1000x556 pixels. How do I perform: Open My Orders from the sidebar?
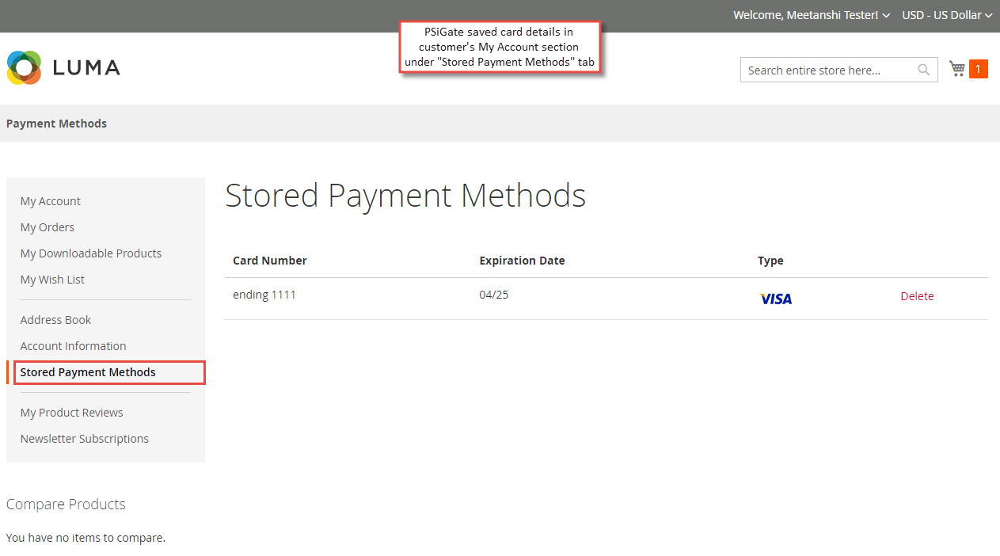coord(47,227)
